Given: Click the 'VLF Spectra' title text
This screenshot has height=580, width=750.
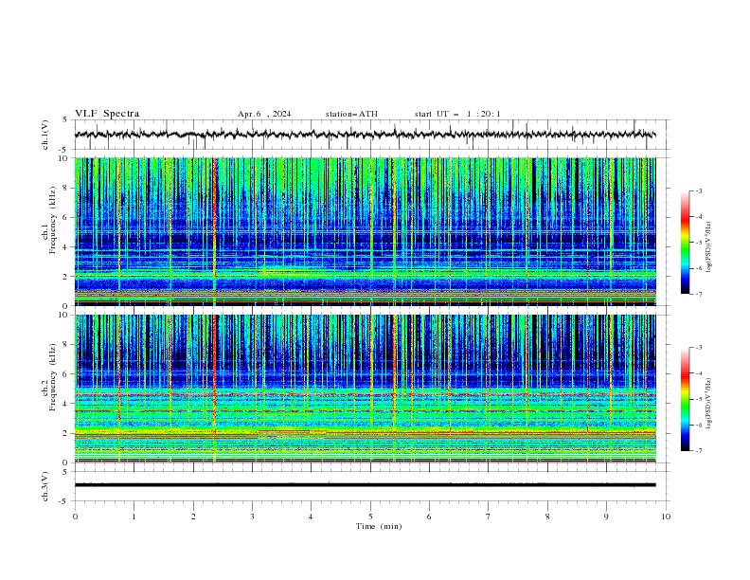Looking at the screenshot, I should pos(107,114).
